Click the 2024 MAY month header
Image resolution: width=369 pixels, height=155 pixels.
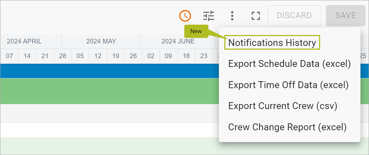pyautogui.click(x=101, y=42)
